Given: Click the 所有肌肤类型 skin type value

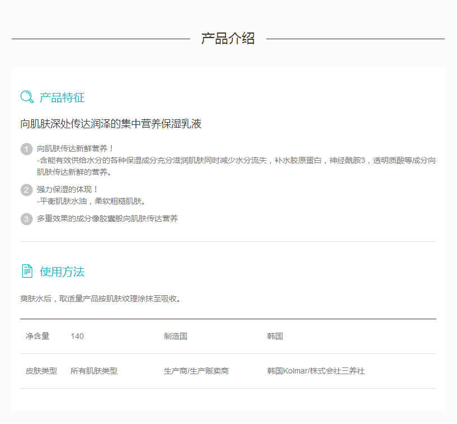Looking at the screenshot, I should click(x=94, y=371).
